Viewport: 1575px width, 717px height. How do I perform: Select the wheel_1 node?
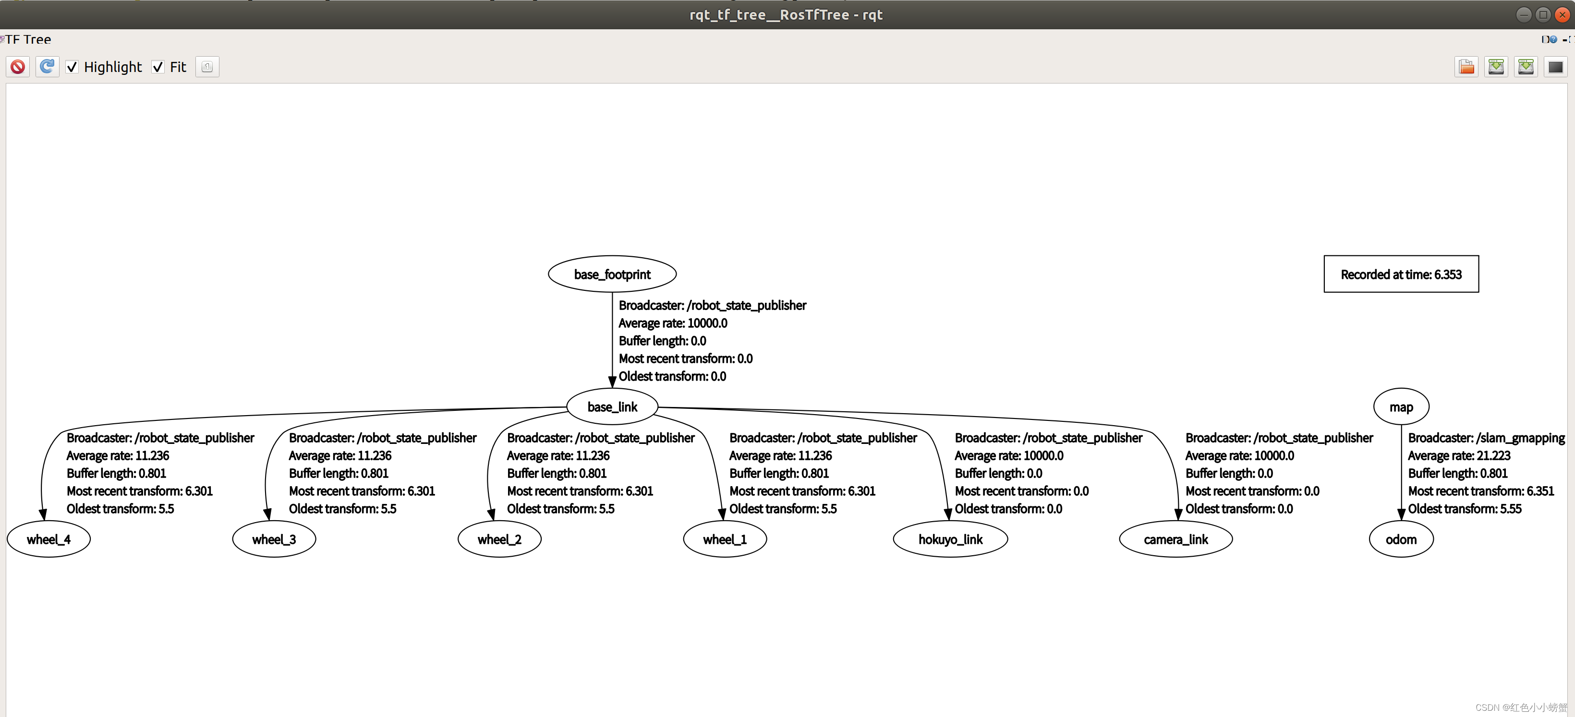click(x=725, y=539)
